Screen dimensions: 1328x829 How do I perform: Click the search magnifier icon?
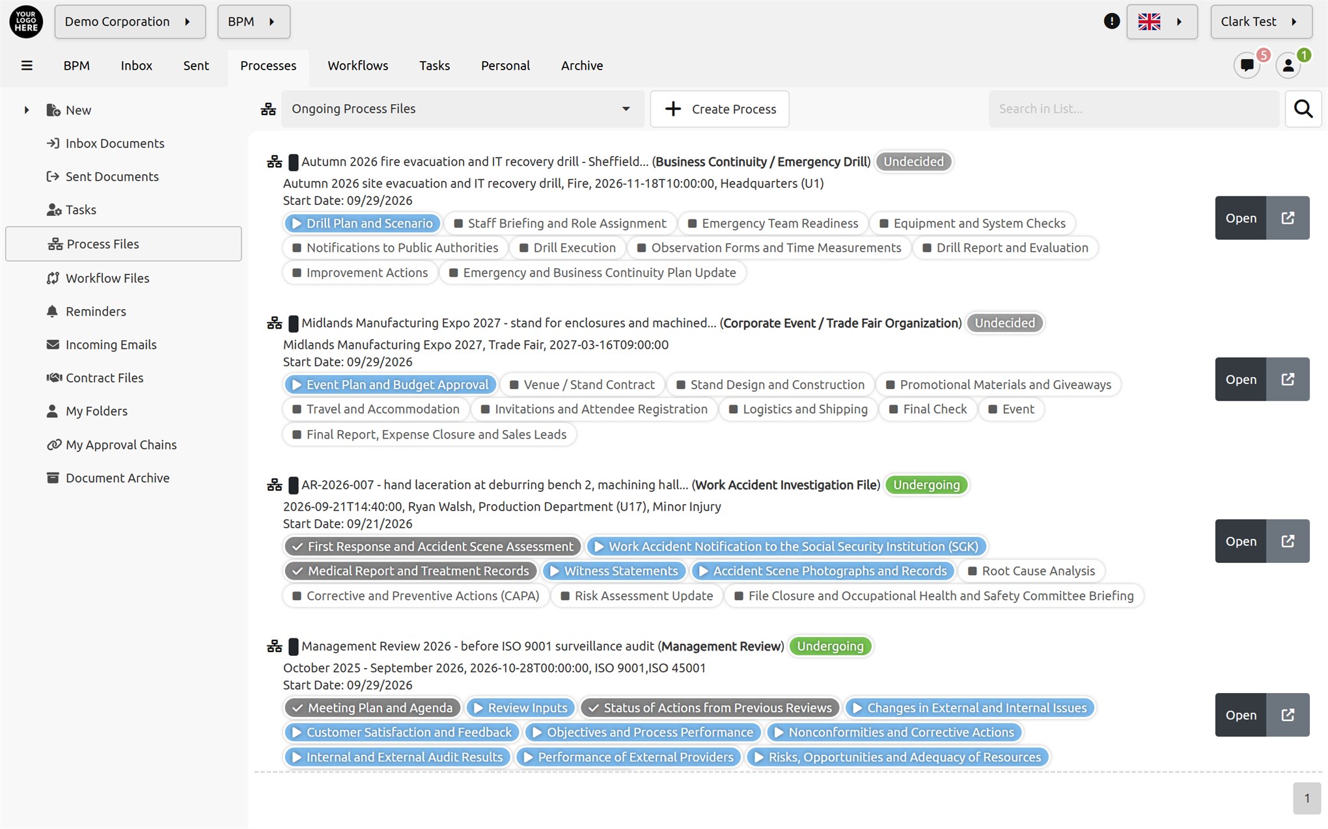1303,109
